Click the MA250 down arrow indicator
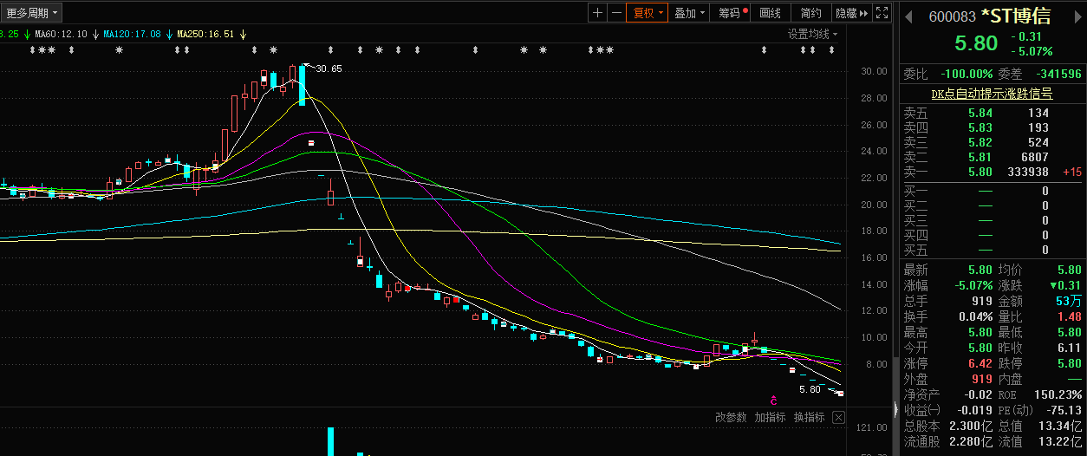This screenshot has width=1087, height=456. (x=244, y=34)
